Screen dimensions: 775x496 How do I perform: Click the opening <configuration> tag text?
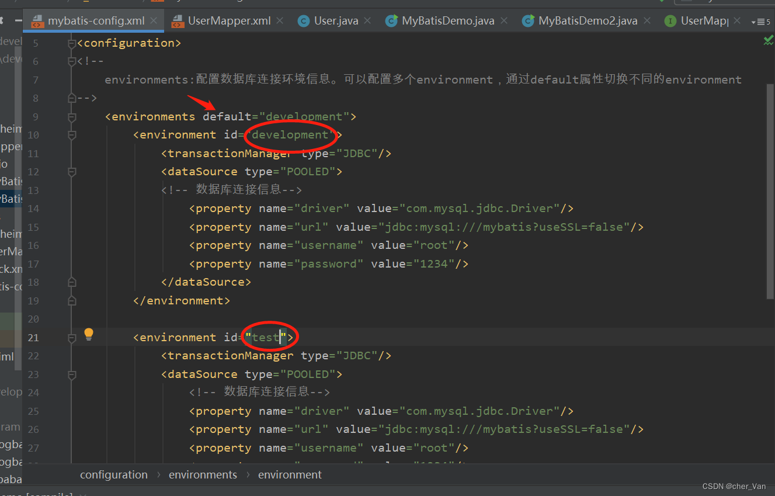coord(129,43)
